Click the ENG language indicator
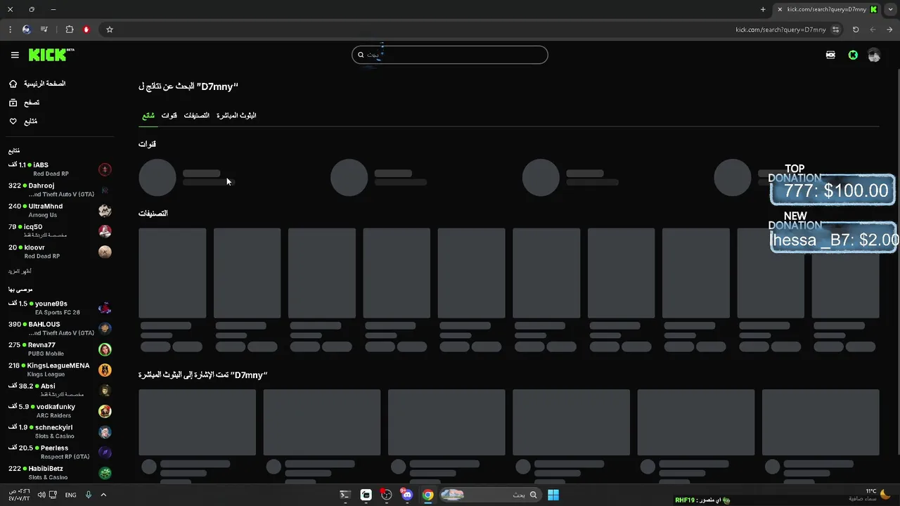900x506 pixels. (70, 495)
